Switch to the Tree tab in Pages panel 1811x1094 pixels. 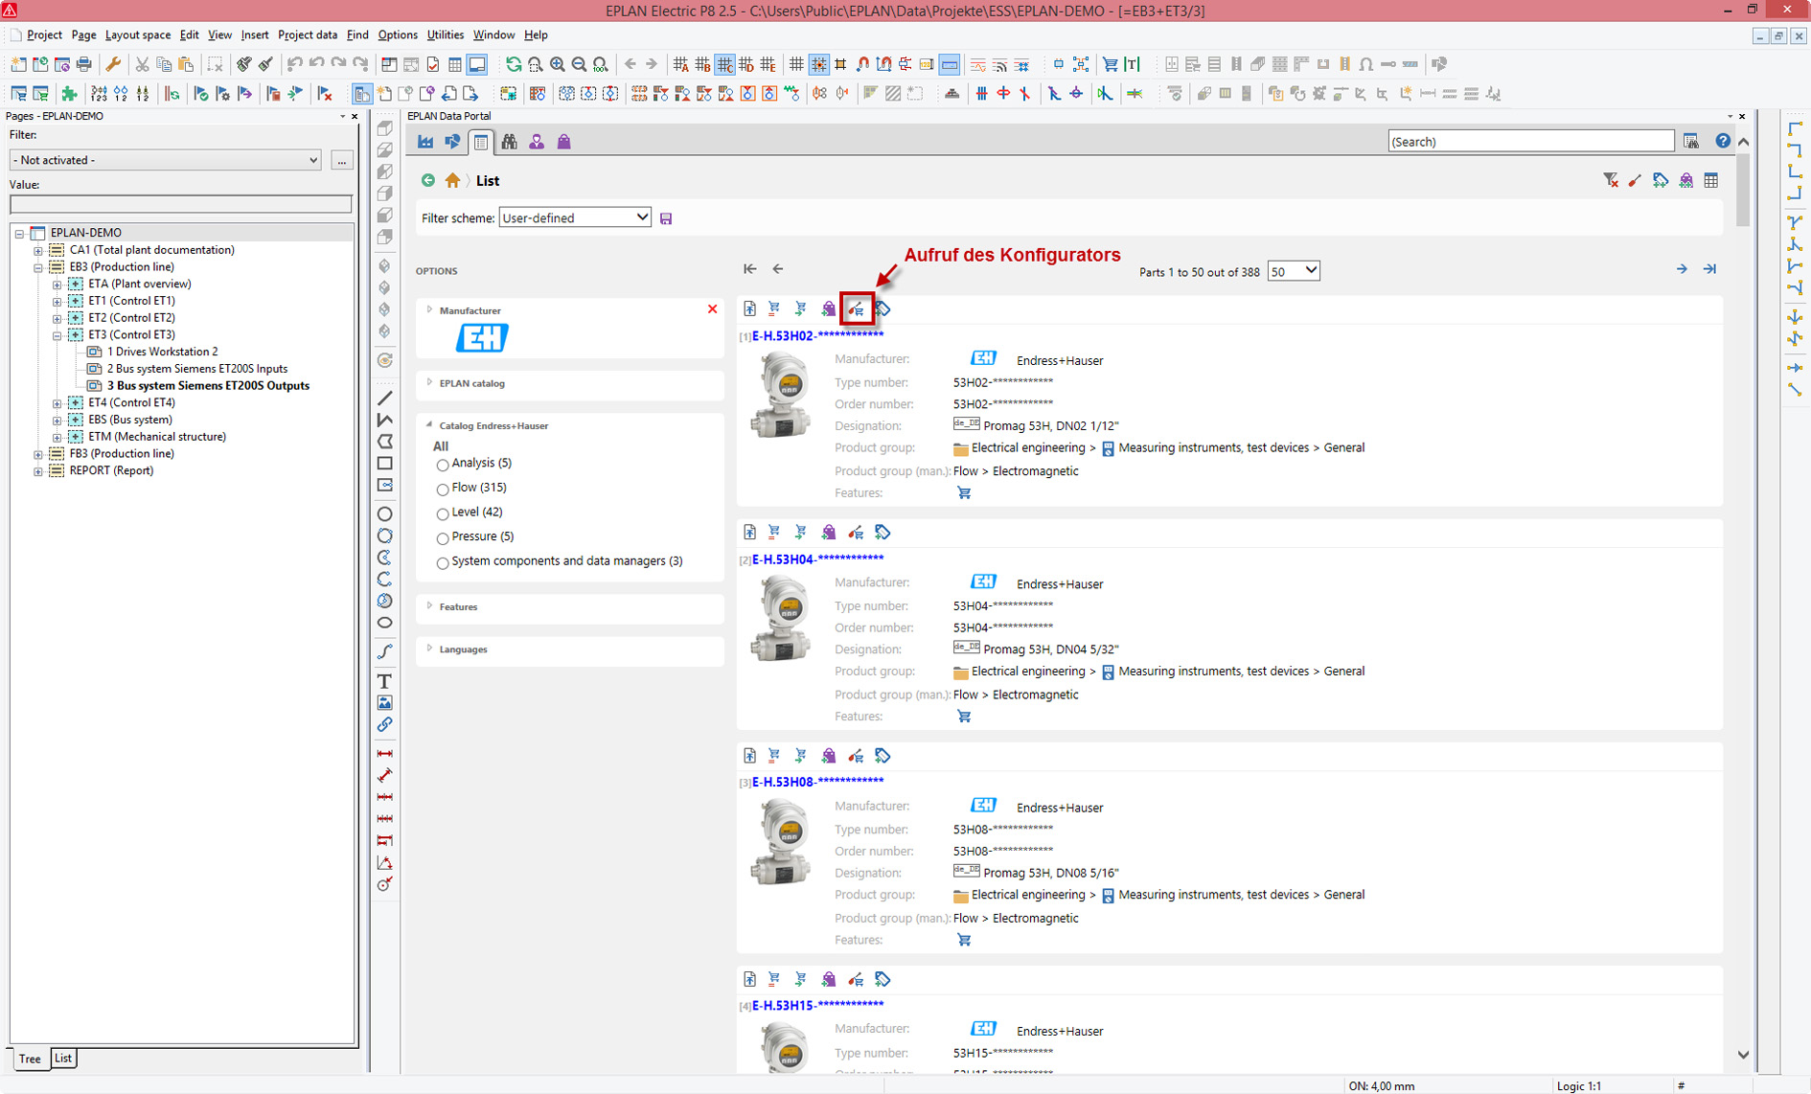(29, 1059)
